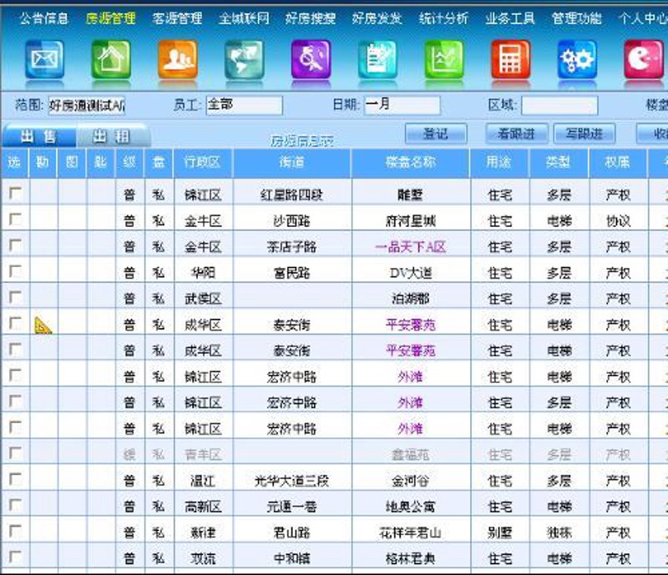
Task: Open the 范围 dropdown field
Action: pyautogui.click(x=87, y=105)
